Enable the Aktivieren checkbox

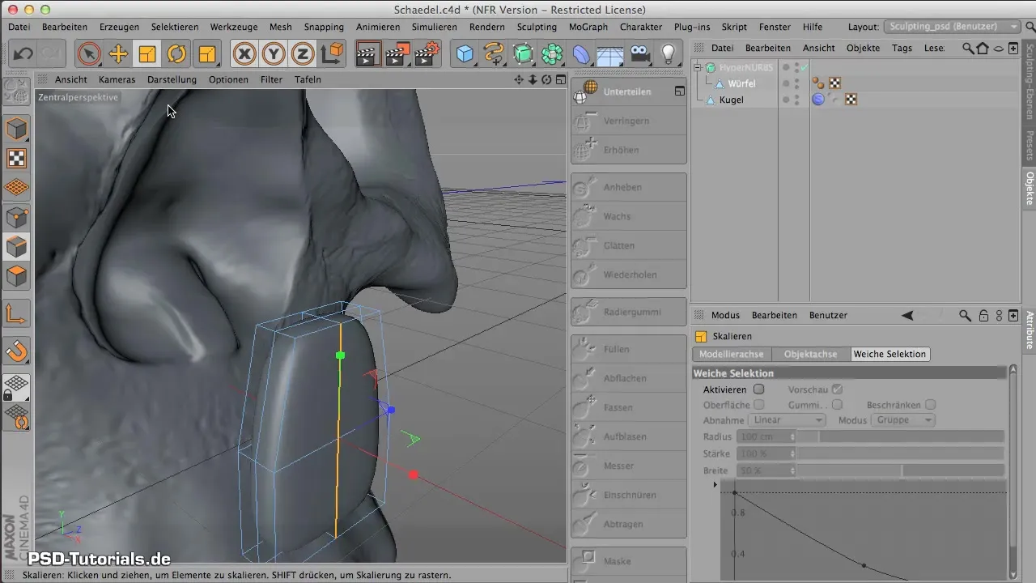[x=758, y=389]
